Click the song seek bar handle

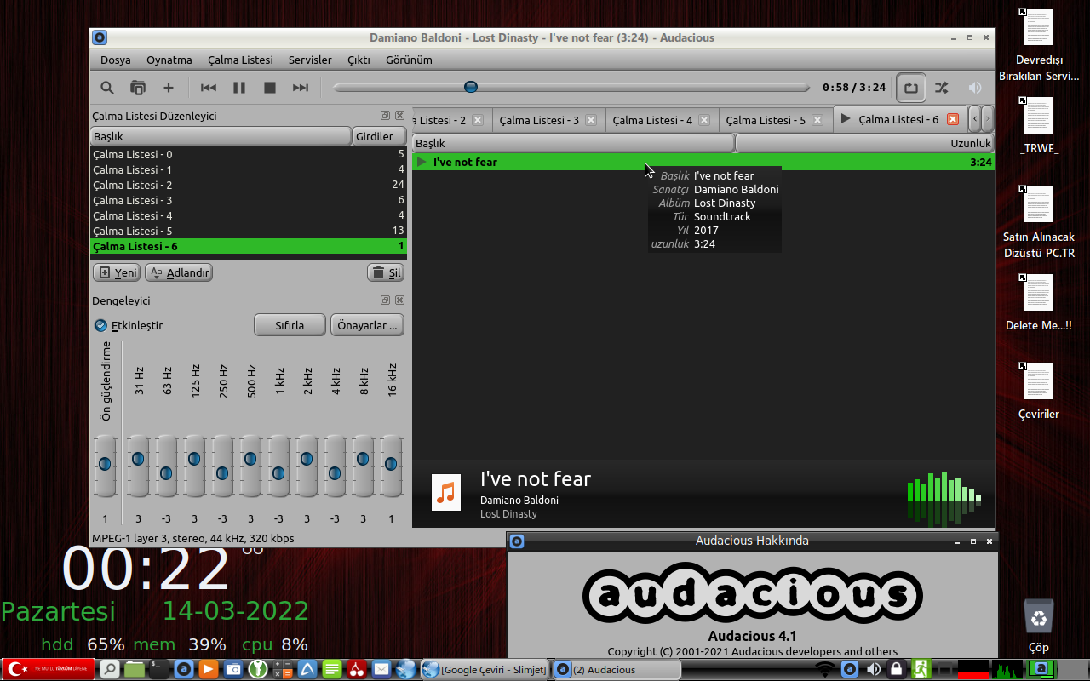click(x=470, y=87)
